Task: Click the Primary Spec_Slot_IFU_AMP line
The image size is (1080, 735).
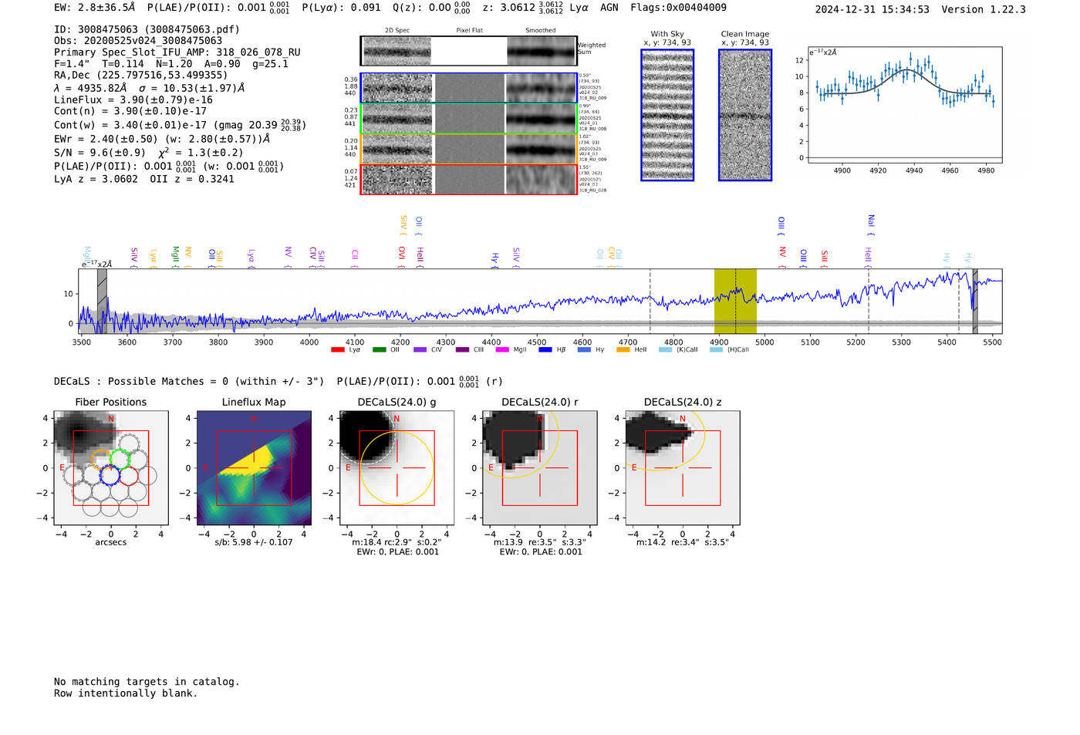Action: tap(177, 52)
